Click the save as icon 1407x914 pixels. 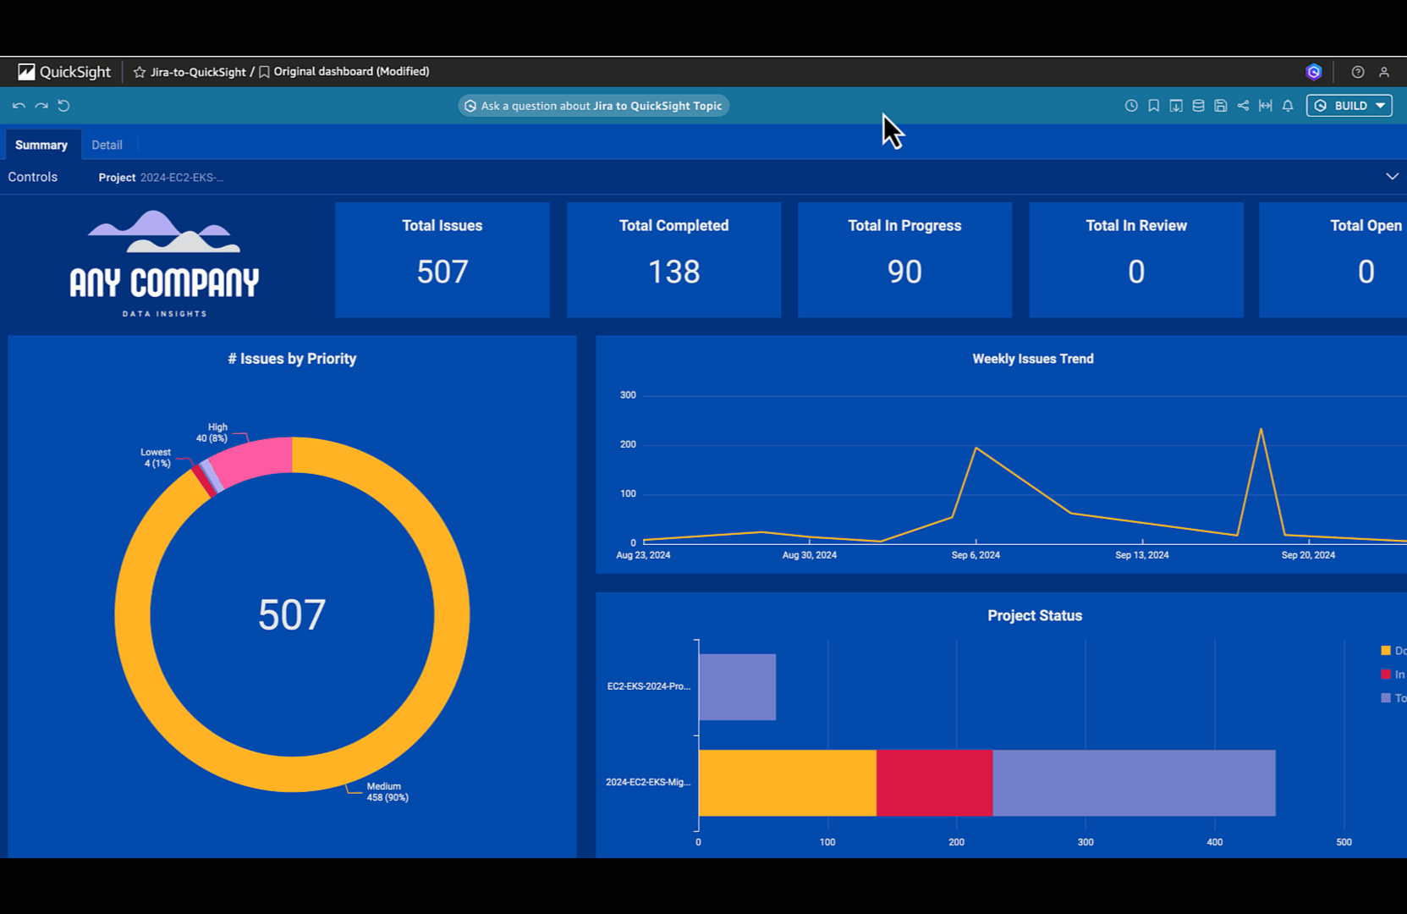coord(1220,106)
